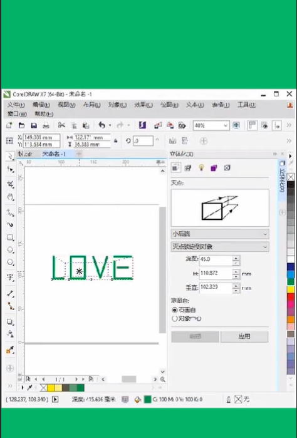Open extrude lighting (bulb) settings
This screenshot has width=297, height=438.
(201, 167)
